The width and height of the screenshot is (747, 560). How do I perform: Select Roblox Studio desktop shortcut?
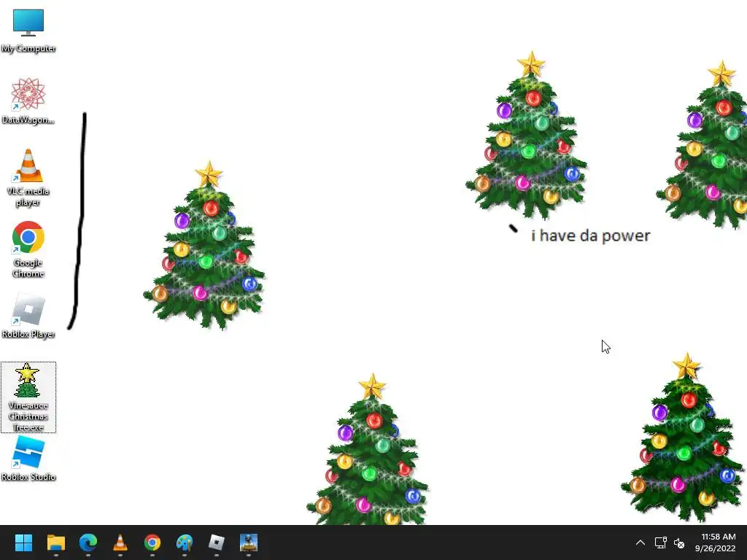click(x=28, y=458)
